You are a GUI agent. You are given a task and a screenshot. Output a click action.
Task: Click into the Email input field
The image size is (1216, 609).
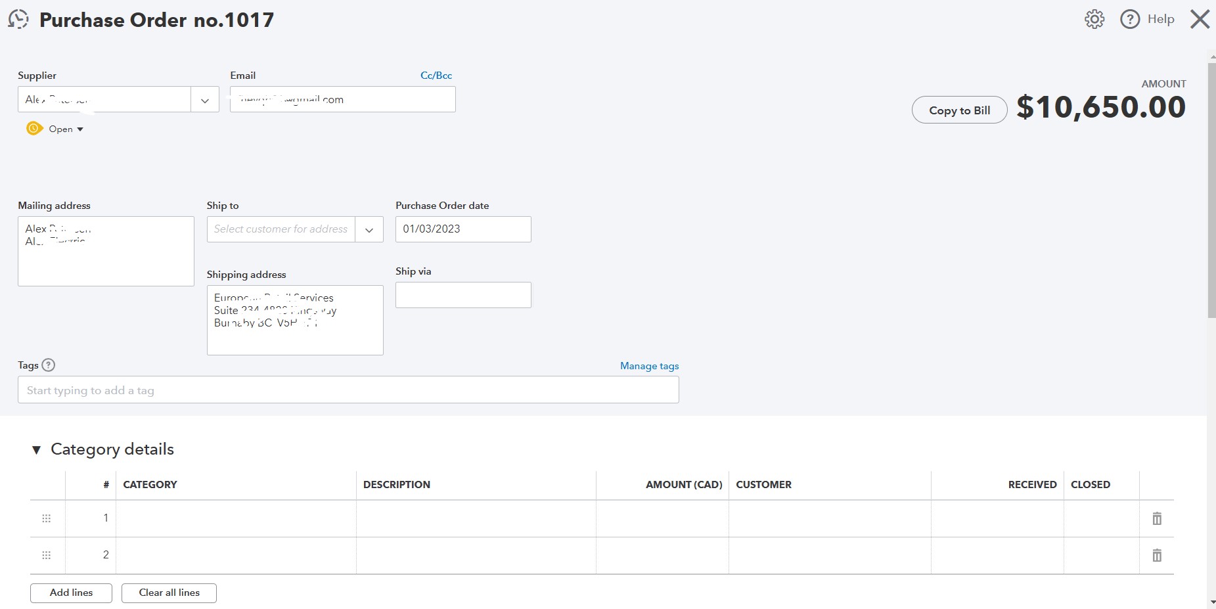342,99
